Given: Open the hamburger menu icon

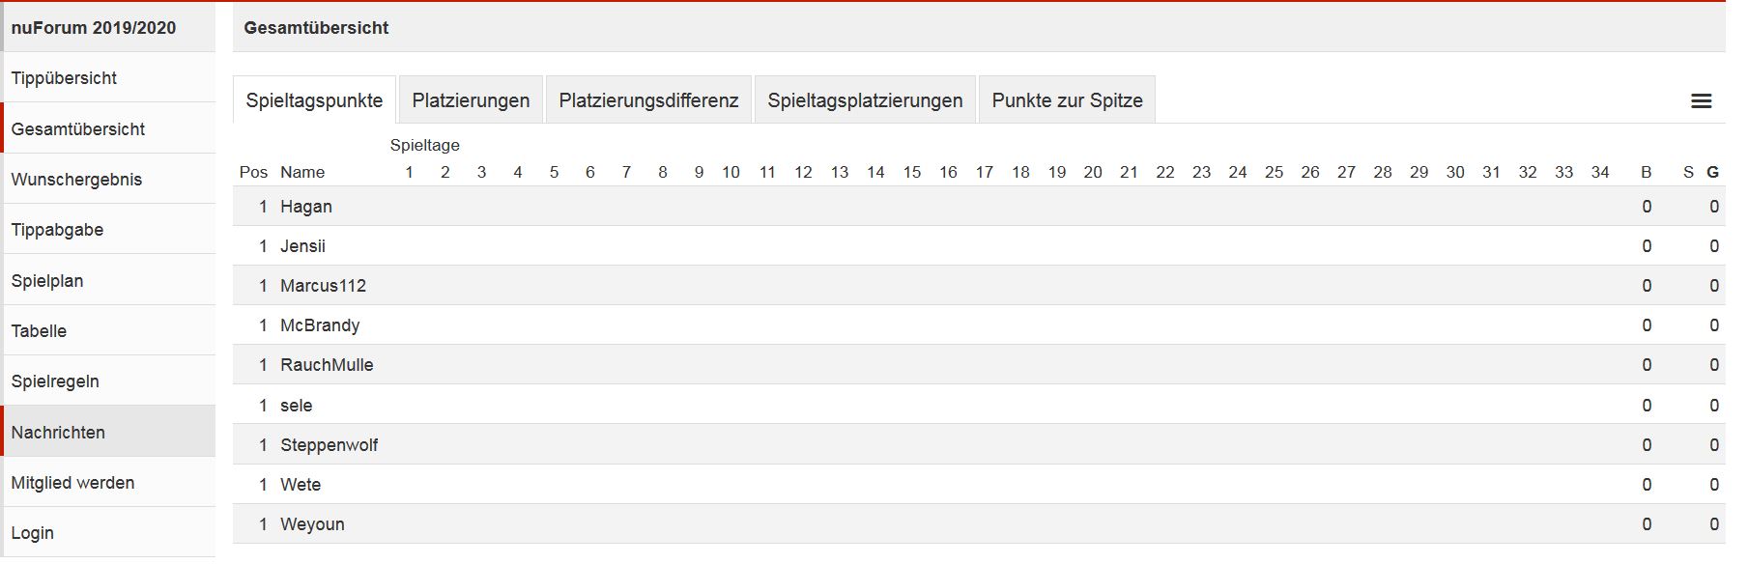Looking at the screenshot, I should pyautogui.click(x=1701, y=101).
